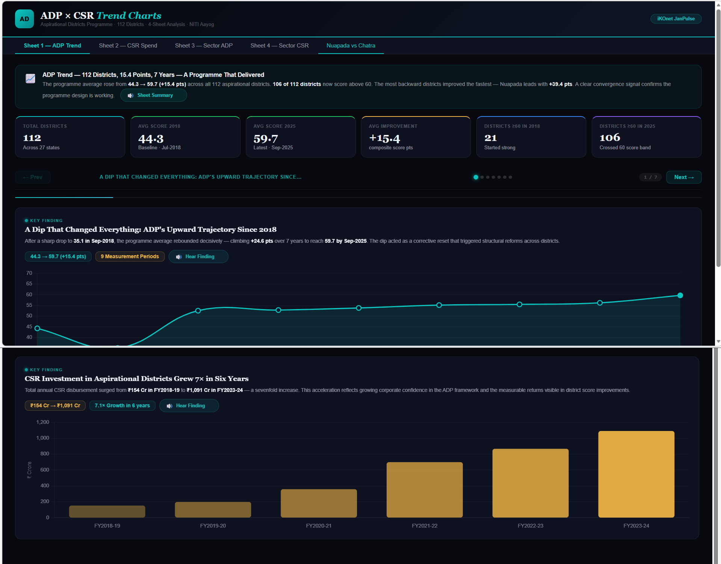Click speaker icon in ADP Hear Finding
Image resolution: width=721 pixels, height=564 pixels.
click(179, 257)
